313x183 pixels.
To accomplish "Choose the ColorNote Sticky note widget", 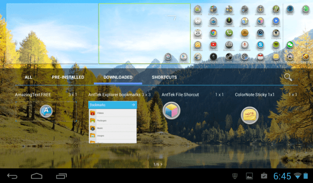I will click(249, 115).
